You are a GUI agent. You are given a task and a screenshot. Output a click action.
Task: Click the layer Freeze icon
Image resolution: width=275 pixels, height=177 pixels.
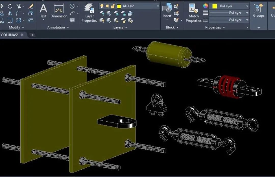point(116,13)
